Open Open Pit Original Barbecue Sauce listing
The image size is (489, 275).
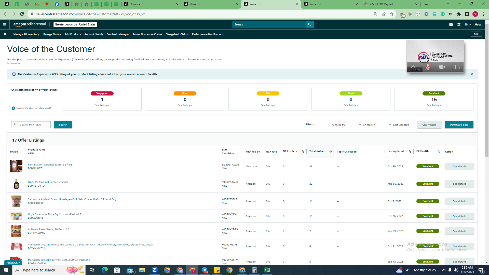[x=48, y=182]
